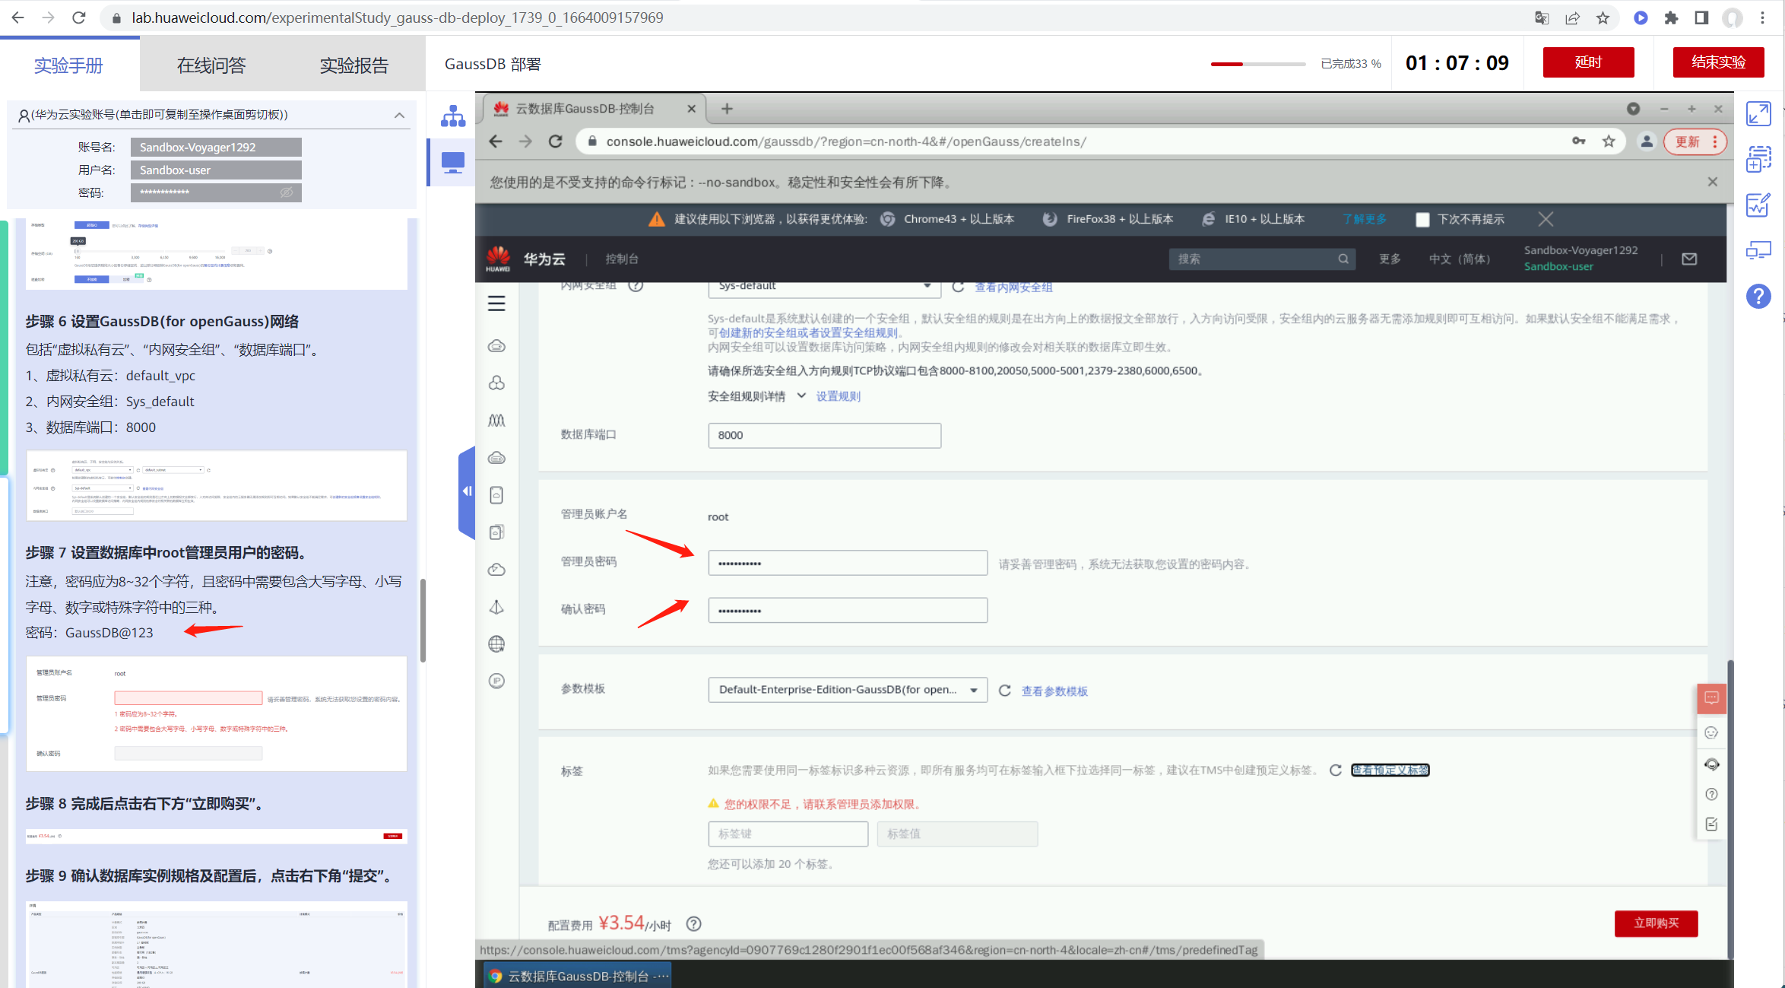Open the 实验报告 tab
Viewport: 1785px width, 988px height.
click(x=354, y=65)
